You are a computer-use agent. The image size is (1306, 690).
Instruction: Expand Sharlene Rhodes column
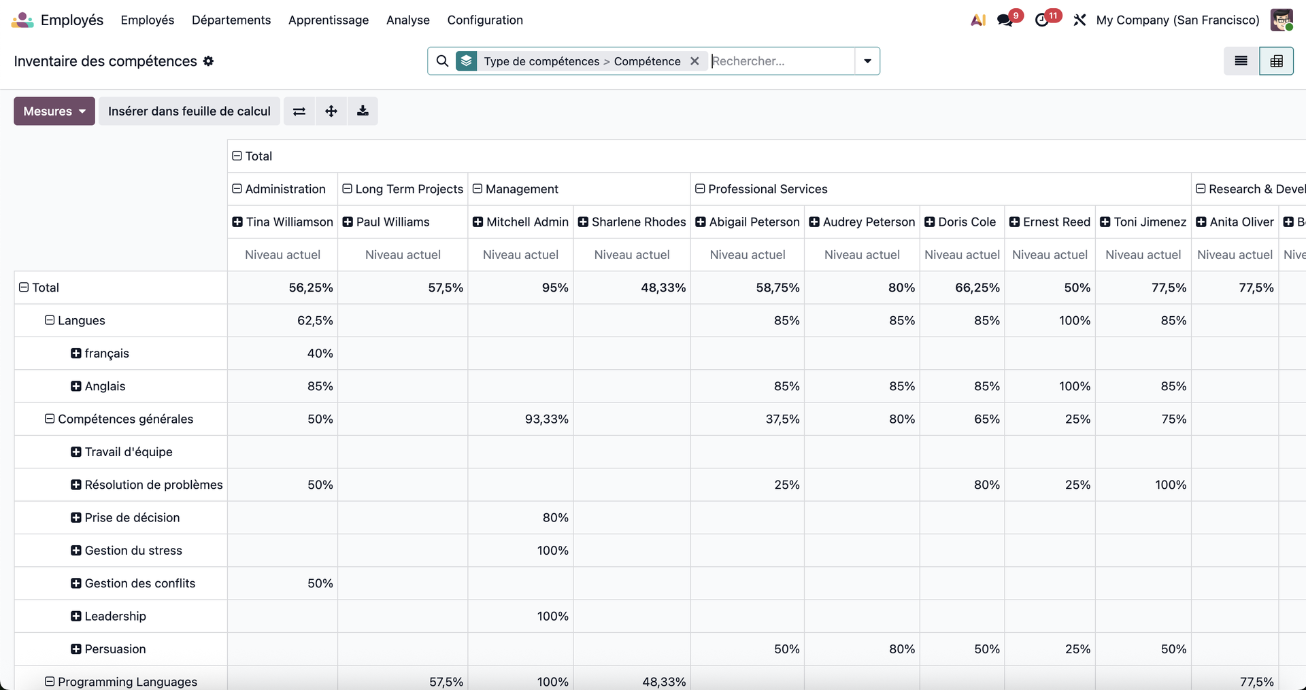583,222
